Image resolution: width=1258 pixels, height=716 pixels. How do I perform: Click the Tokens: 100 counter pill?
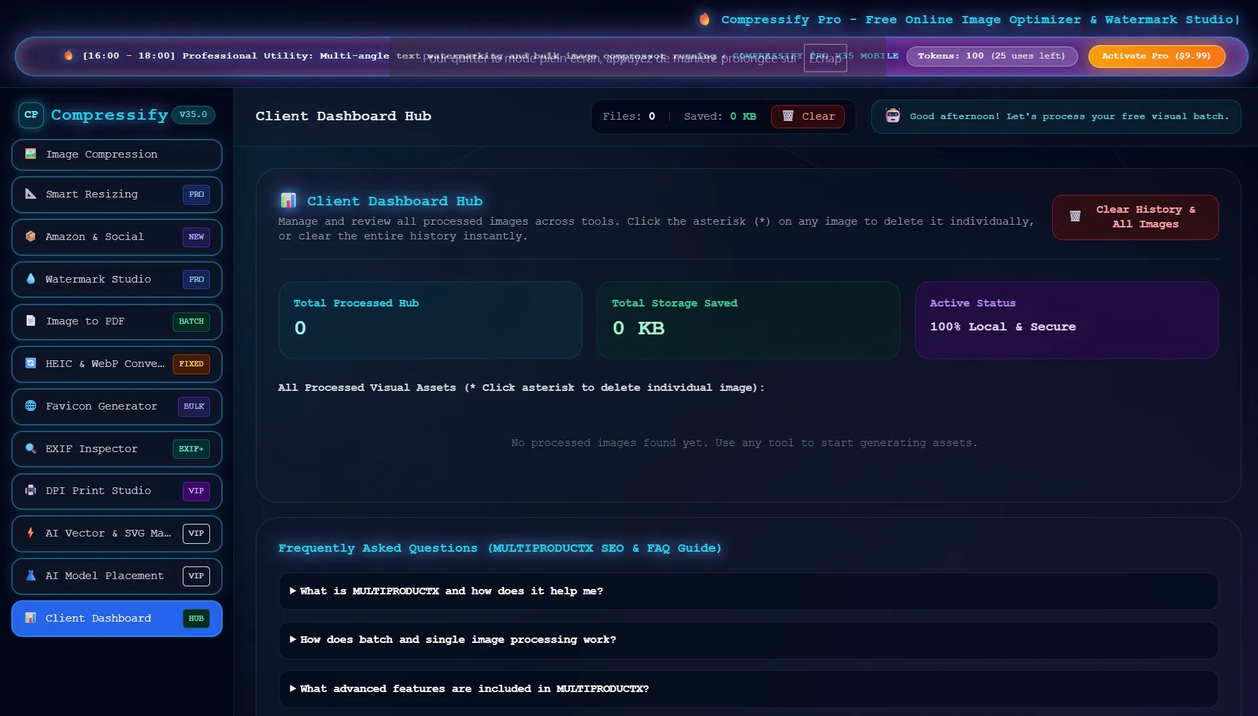(x=992, y=56)
